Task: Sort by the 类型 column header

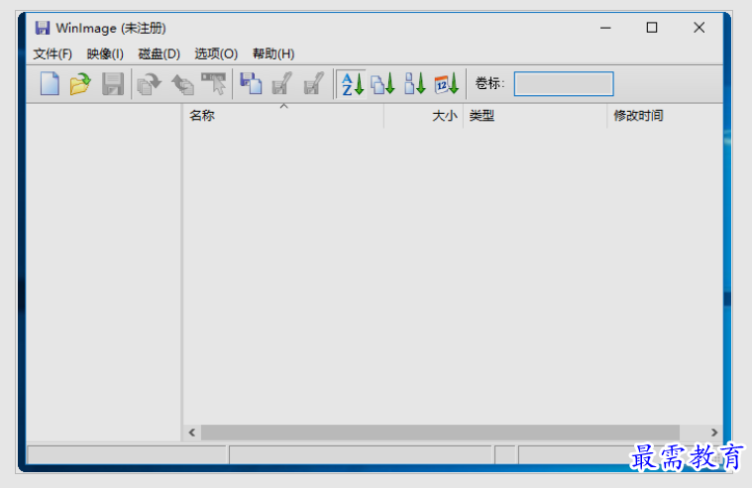Action: coord(535,116)
